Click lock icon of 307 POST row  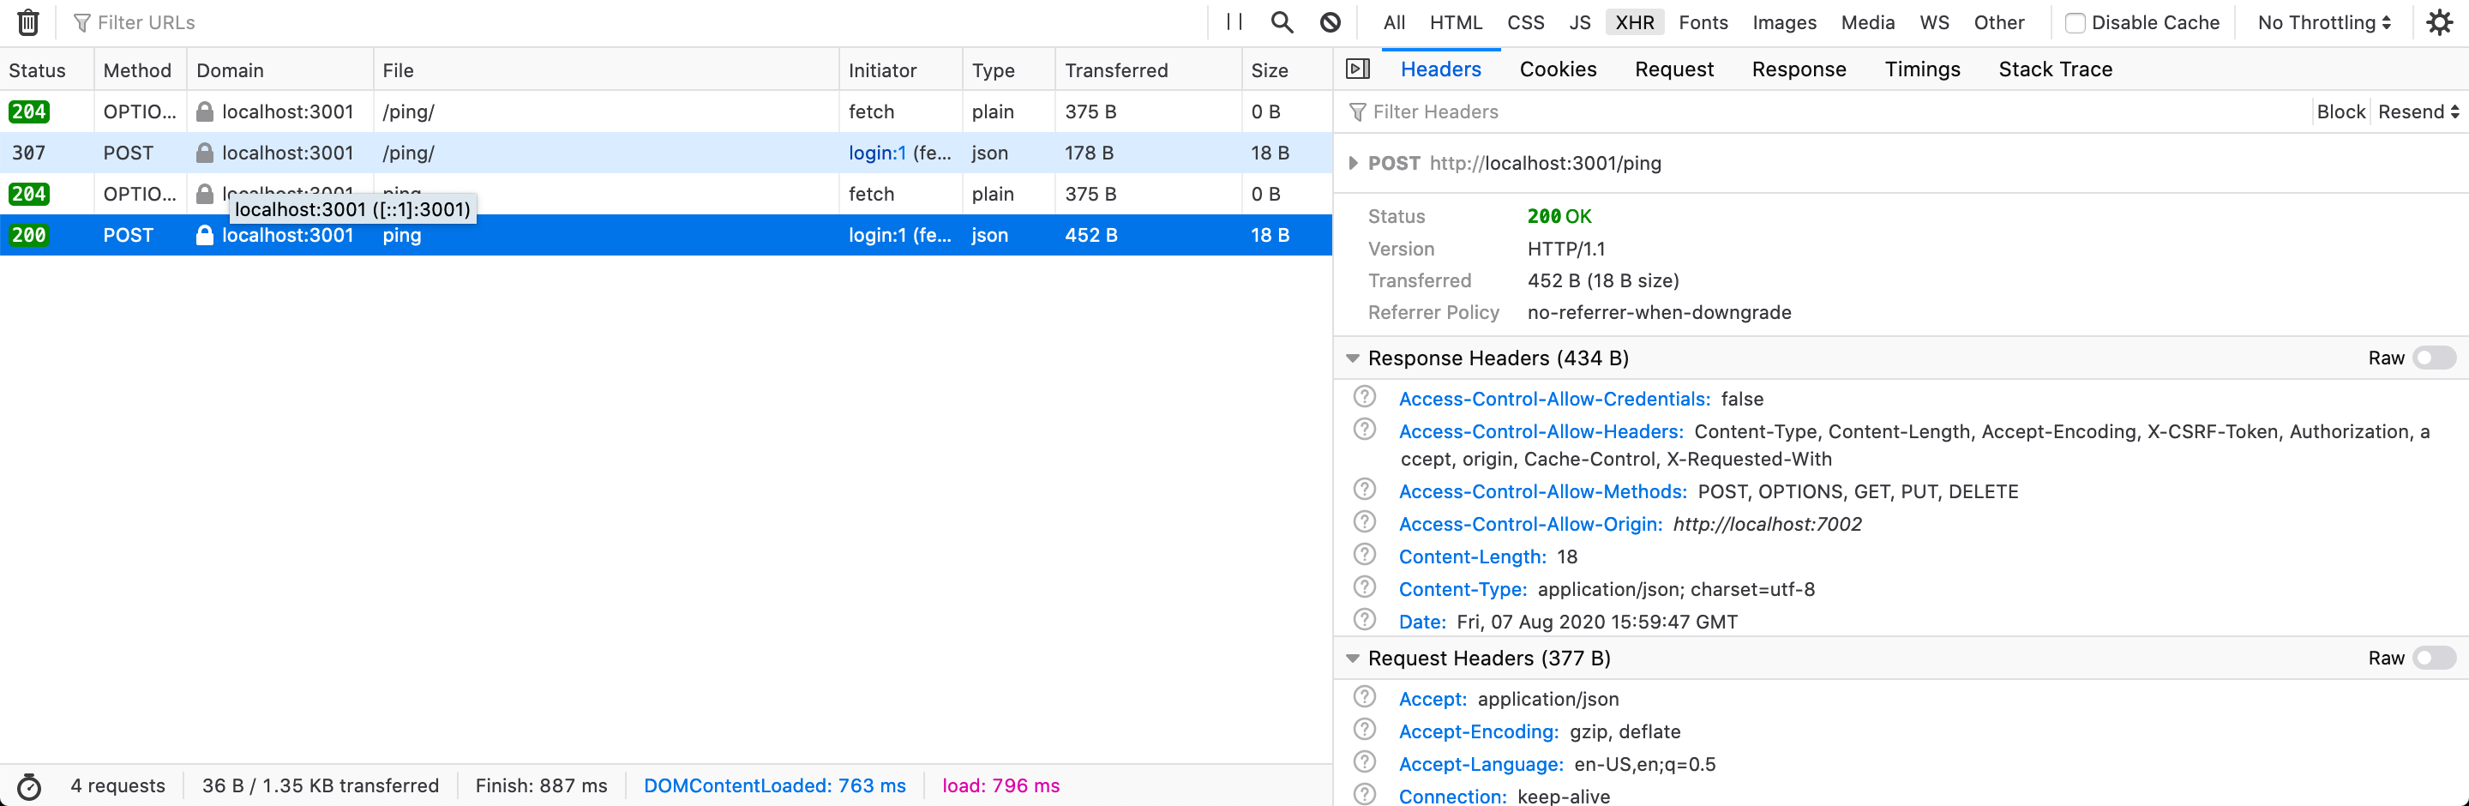[x=204, y=153]
